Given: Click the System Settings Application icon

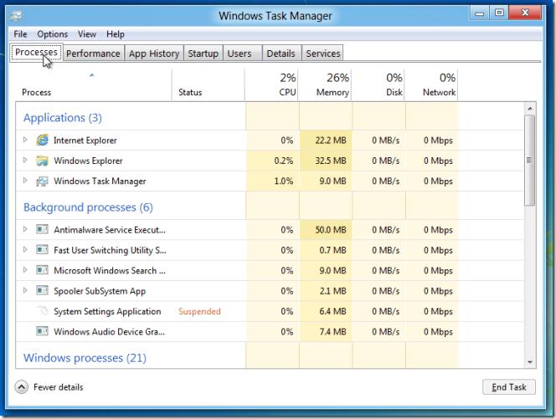Looking at the screenshot, I should [42, 311].
